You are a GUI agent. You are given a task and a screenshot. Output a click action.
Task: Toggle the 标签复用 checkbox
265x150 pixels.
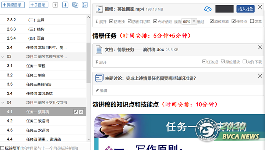(2, 148)
